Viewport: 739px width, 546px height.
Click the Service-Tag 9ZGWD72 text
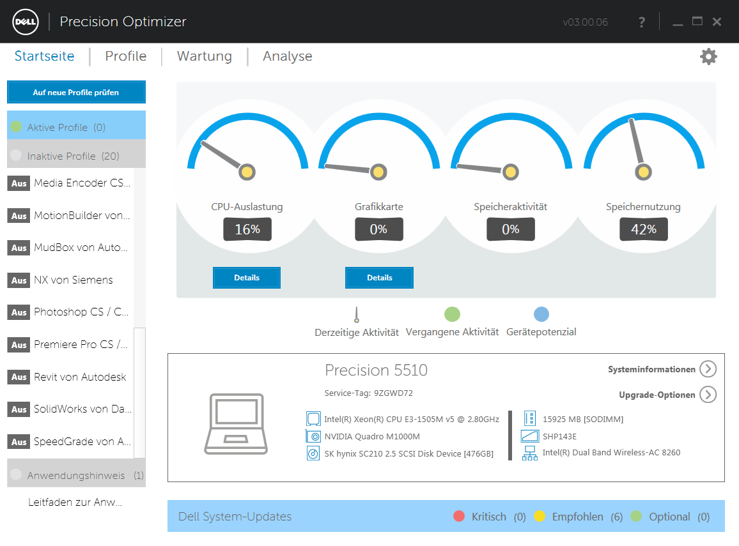[369, 393]
